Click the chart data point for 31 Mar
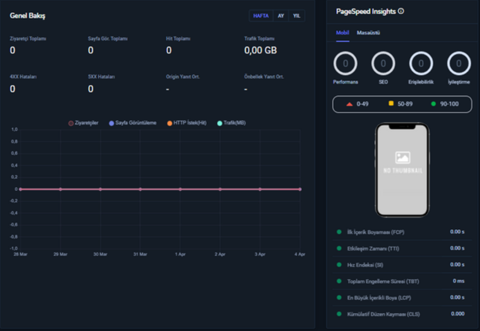The image size is (480, 331). click(140, 190)
